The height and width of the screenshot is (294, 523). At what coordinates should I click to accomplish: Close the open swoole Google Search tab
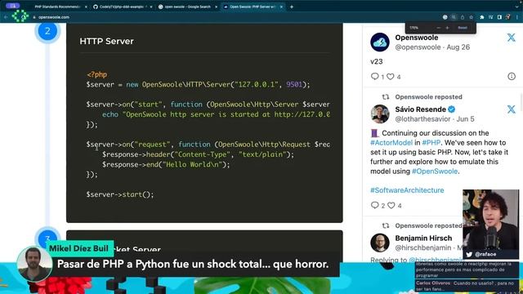tap(216, 7)
